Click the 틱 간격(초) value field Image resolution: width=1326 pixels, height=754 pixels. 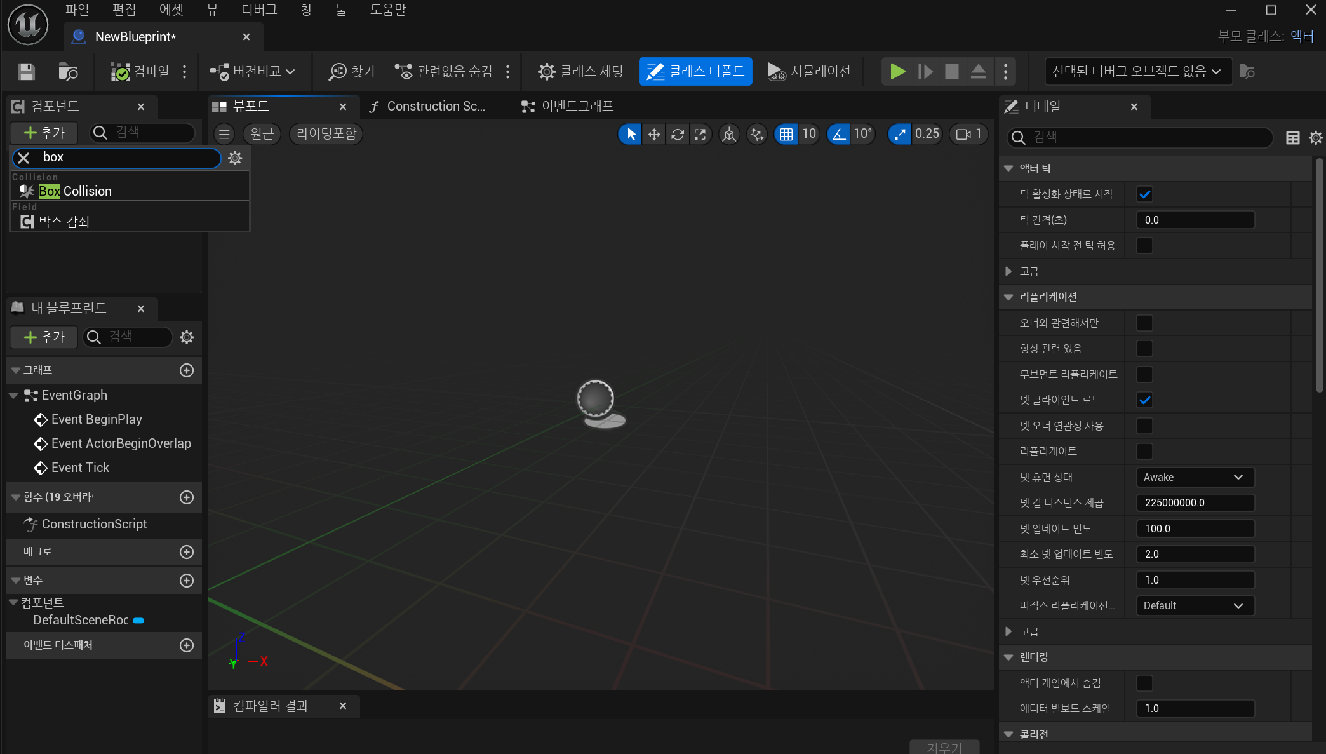click(x=1194, y=220)
